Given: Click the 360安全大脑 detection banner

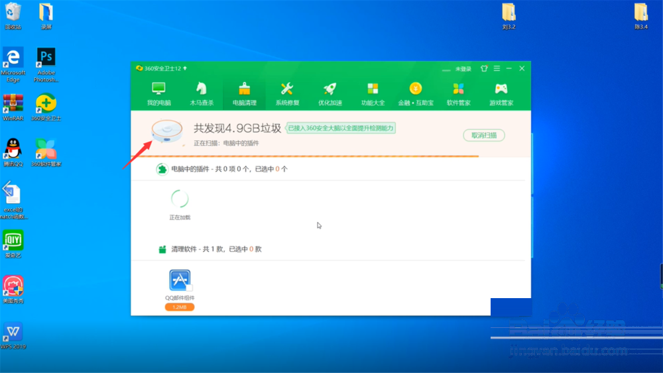Looking at the screenshot, I should coord(341,128).
